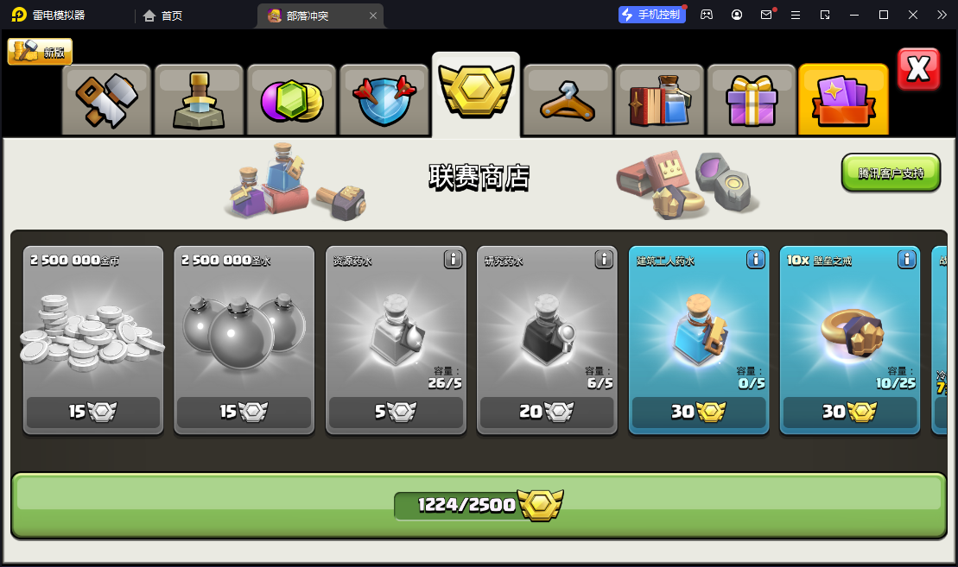
Task: Close the shop with red X
Action: click(x=918, y=69)
